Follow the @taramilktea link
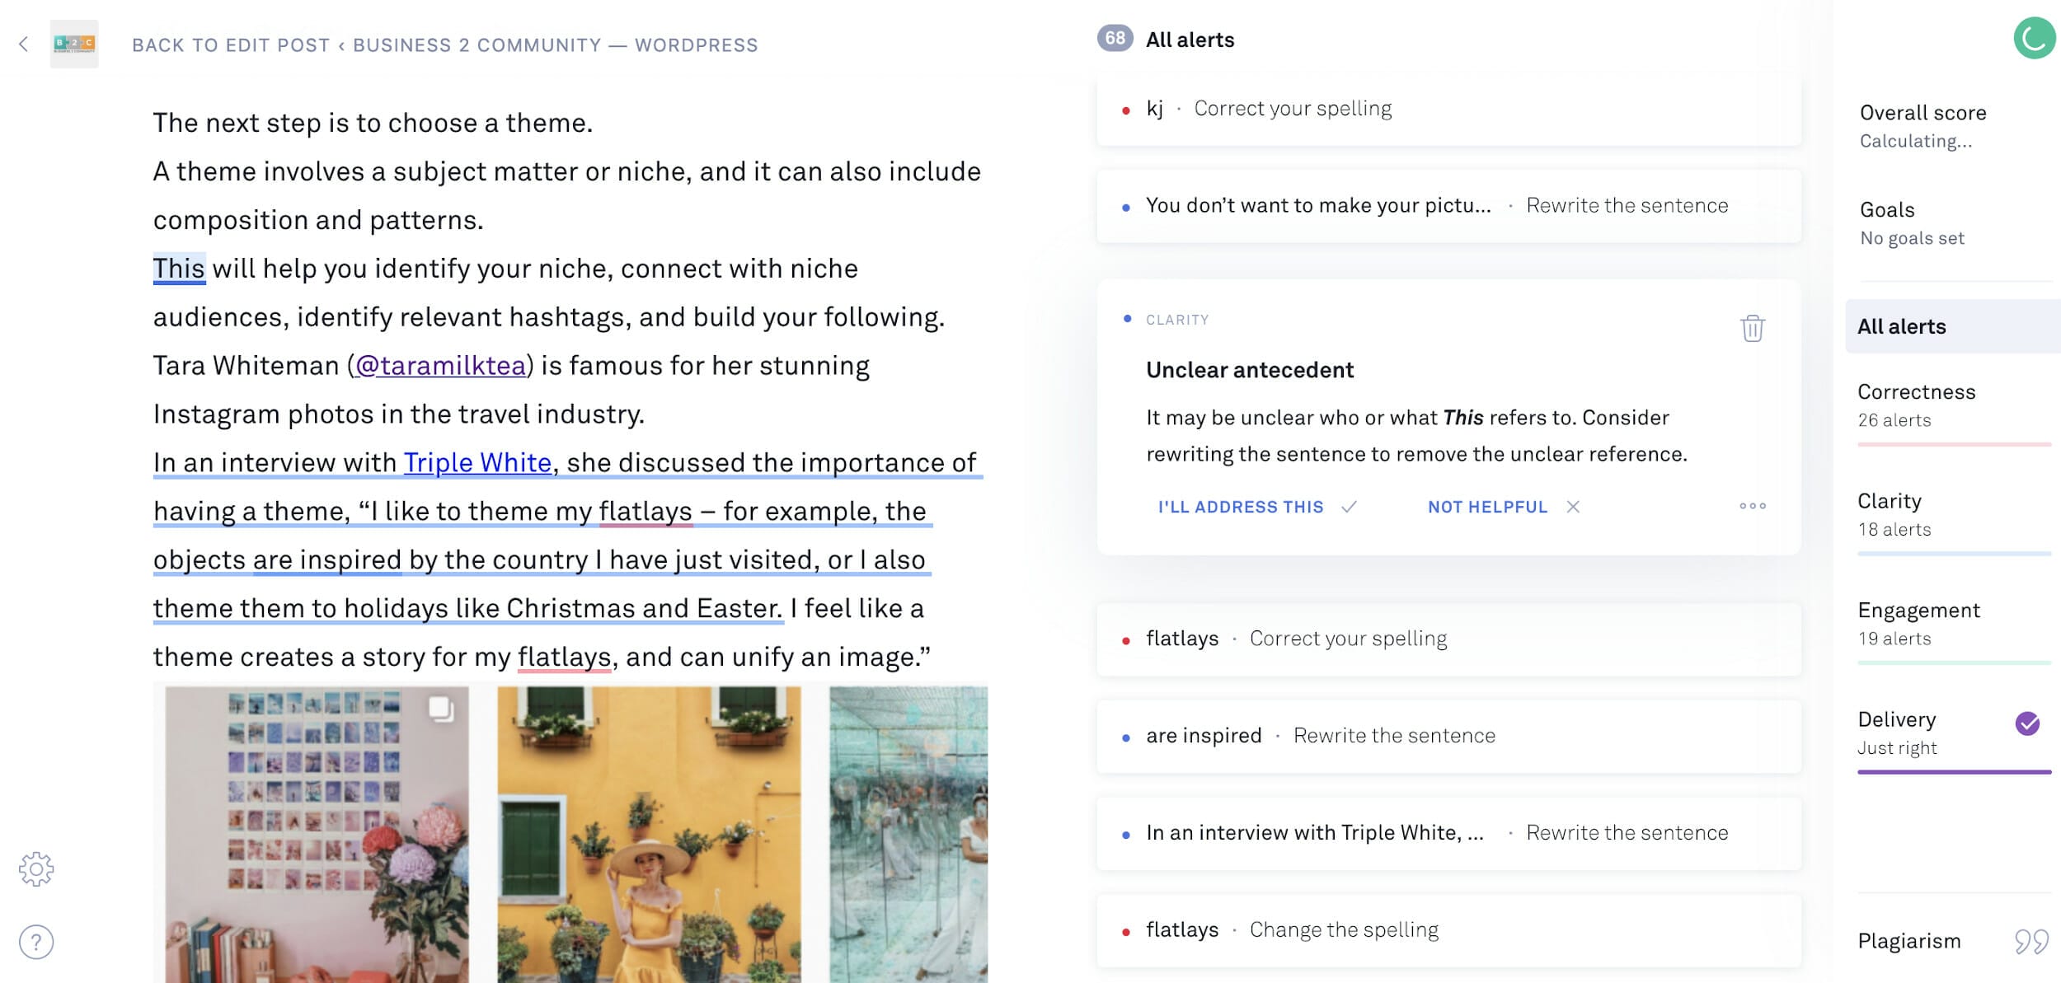2061x983 pixels. point(440,365)
